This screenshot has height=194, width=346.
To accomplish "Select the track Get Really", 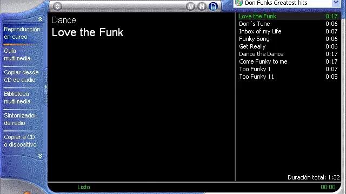I will (288, 46).
